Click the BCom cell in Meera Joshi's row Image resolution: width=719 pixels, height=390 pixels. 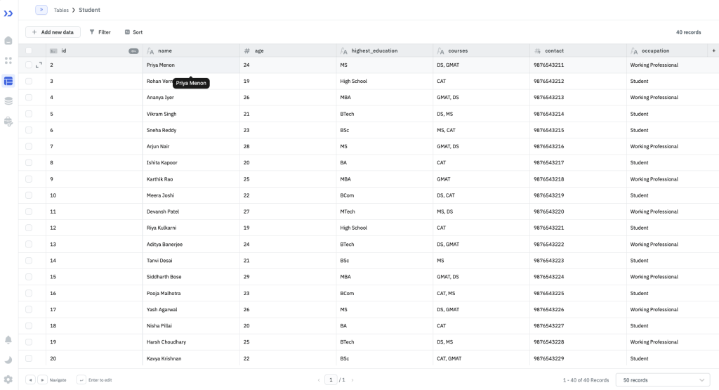click(385, 195)
